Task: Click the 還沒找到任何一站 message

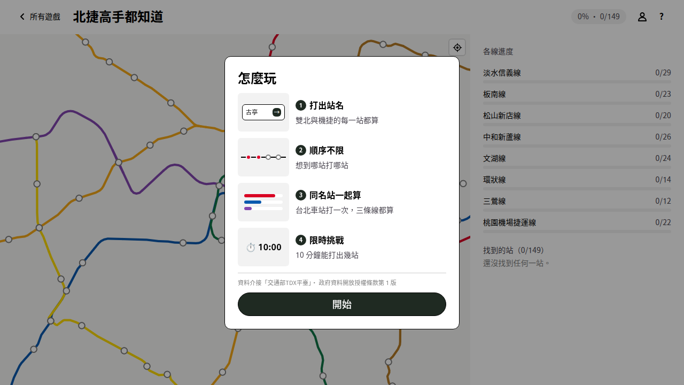Action: pyautogui.click(x=517, y=263)
